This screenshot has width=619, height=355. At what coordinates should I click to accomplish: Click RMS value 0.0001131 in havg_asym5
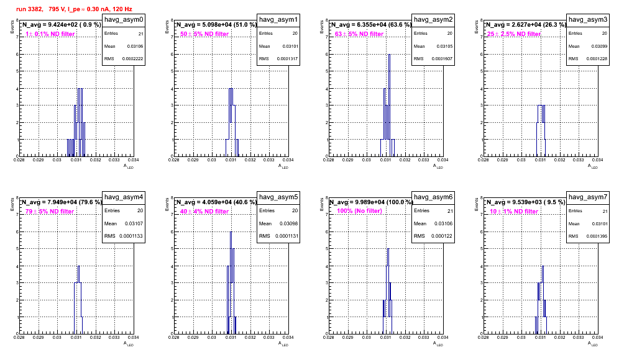pos(287,236)
